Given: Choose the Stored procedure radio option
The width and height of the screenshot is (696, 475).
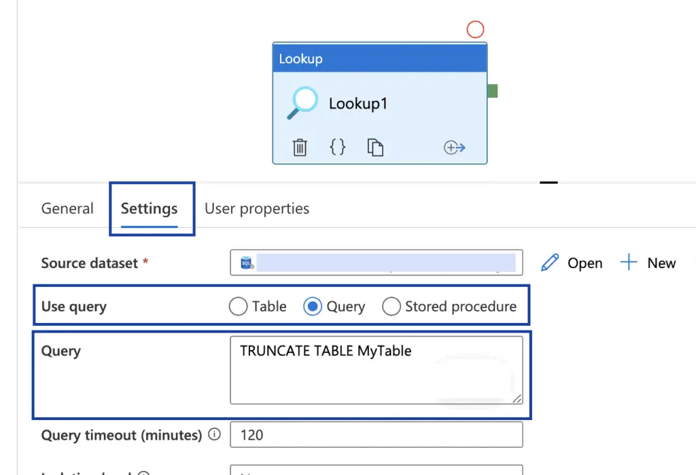Looking at the screenshot, I should click(391, 306).
